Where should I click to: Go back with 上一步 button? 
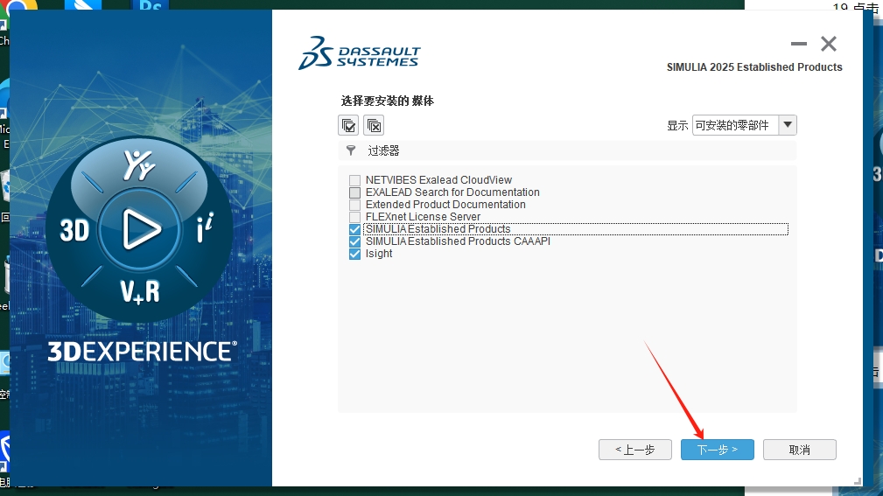[634, 450]
